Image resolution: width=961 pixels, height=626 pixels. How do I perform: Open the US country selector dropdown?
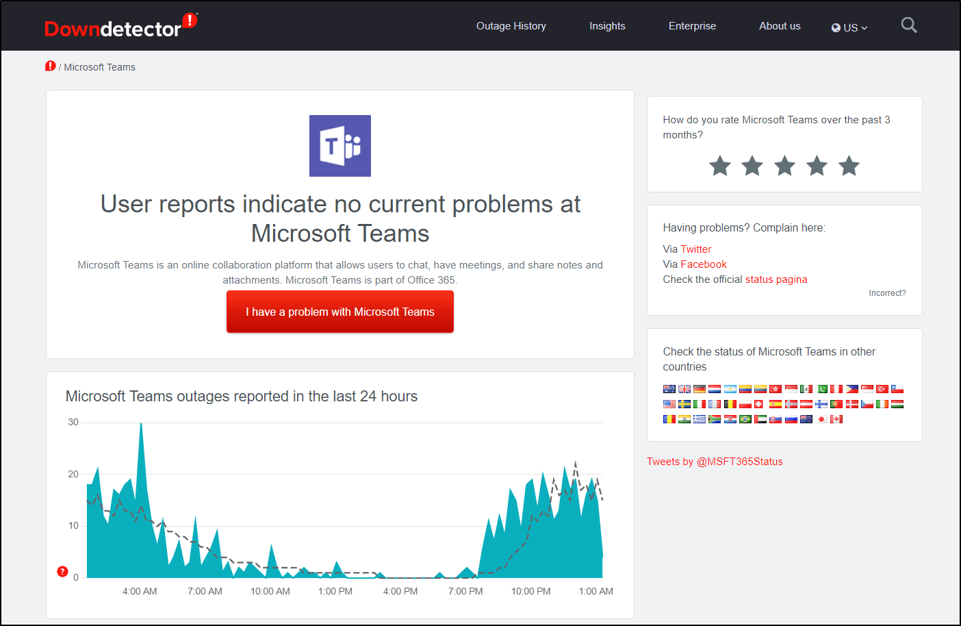click(849, 27)
